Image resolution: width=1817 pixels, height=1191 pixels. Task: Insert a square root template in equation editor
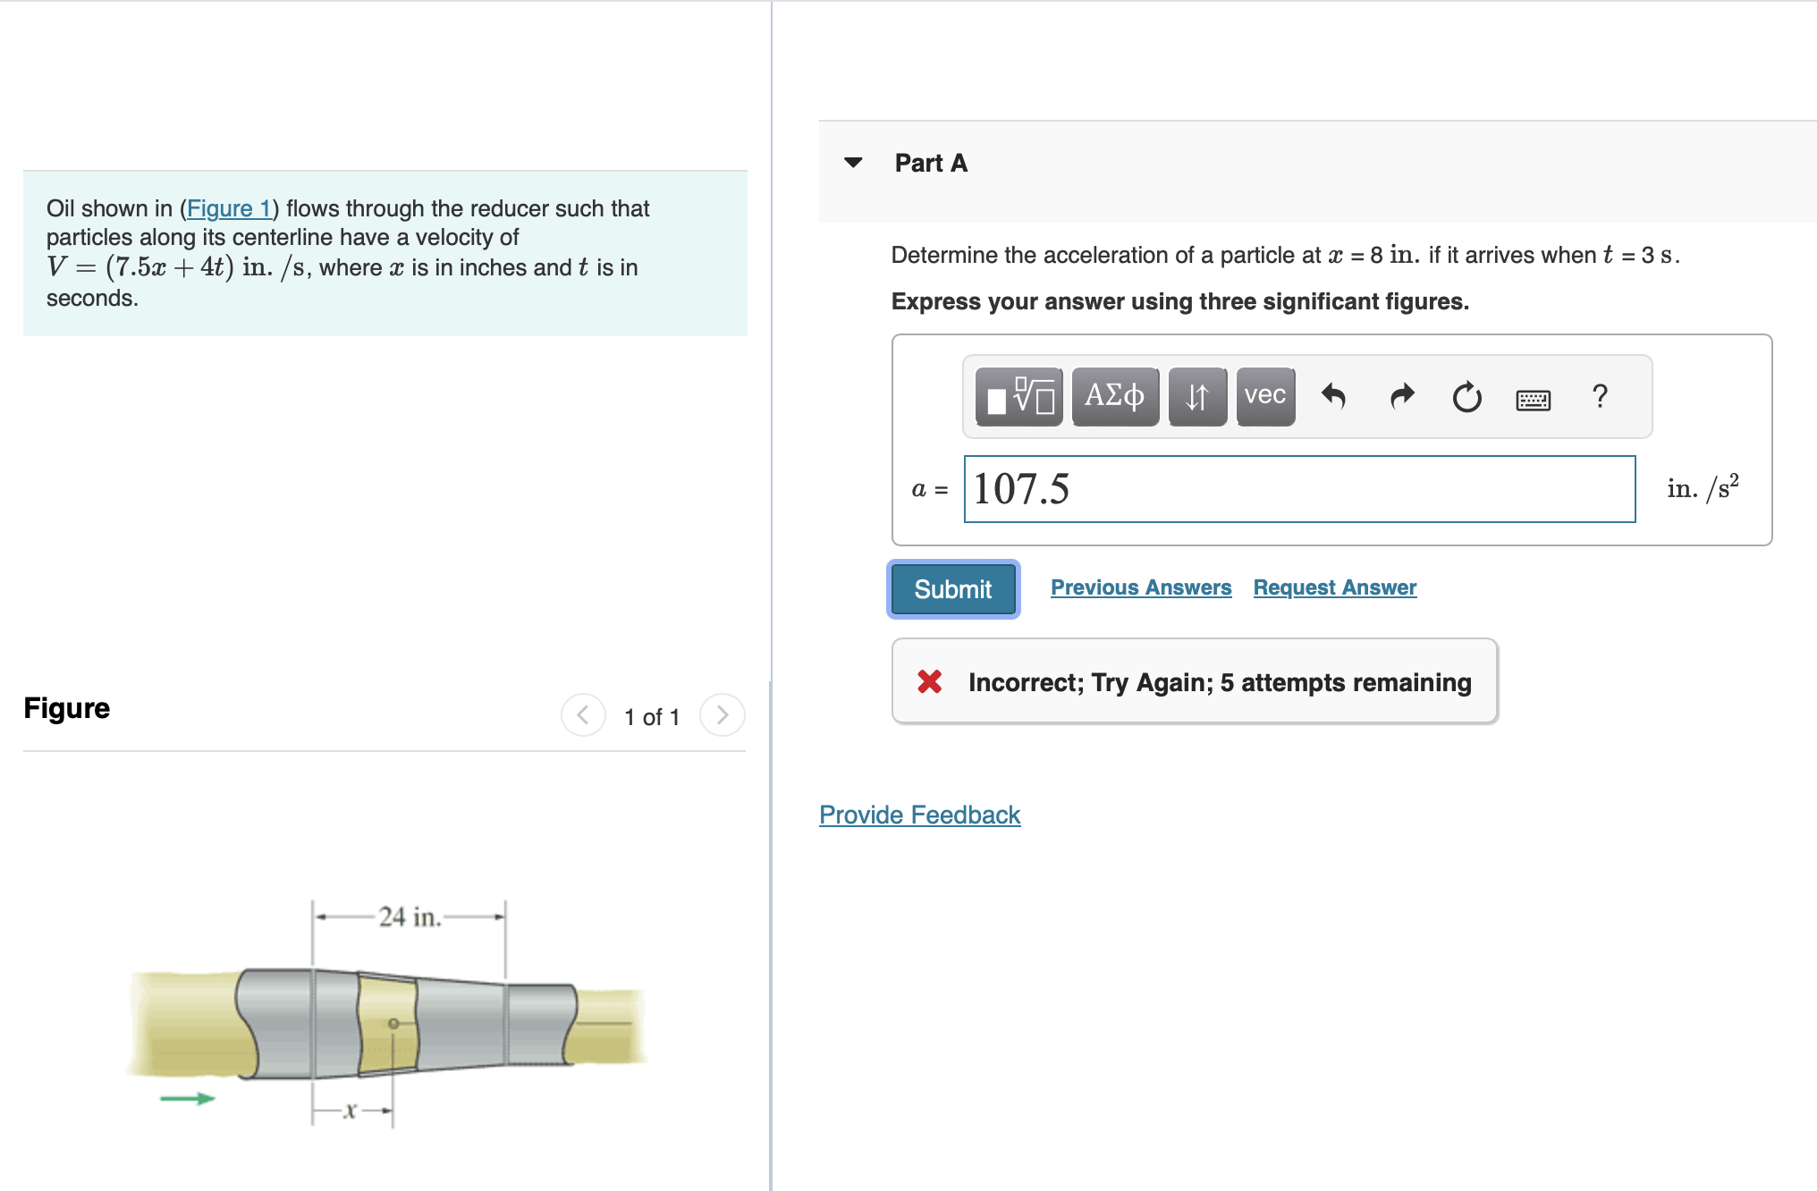pos(1019,396)
